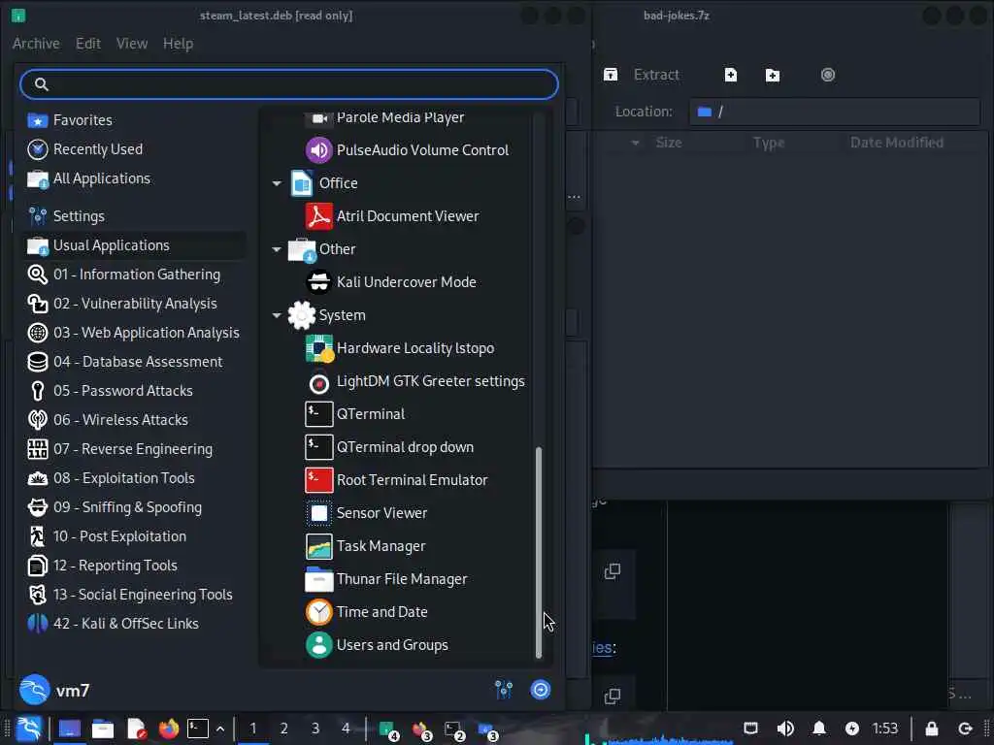Viewport: 994px width, 745px height.
Task: Click add files icon in bad-jokes.7z window
Action: [730, 75]
